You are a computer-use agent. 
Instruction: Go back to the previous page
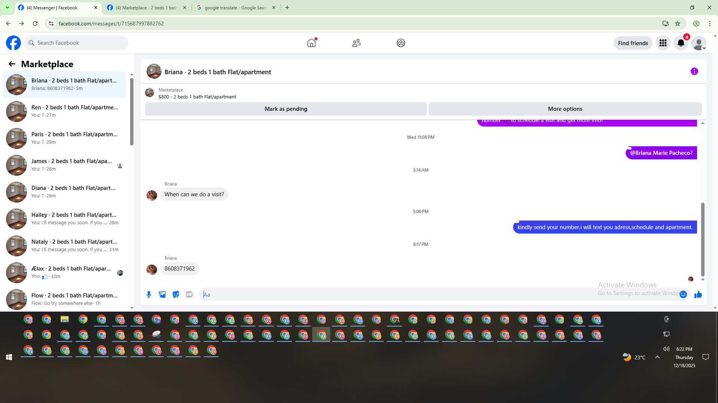coord(8,24)
